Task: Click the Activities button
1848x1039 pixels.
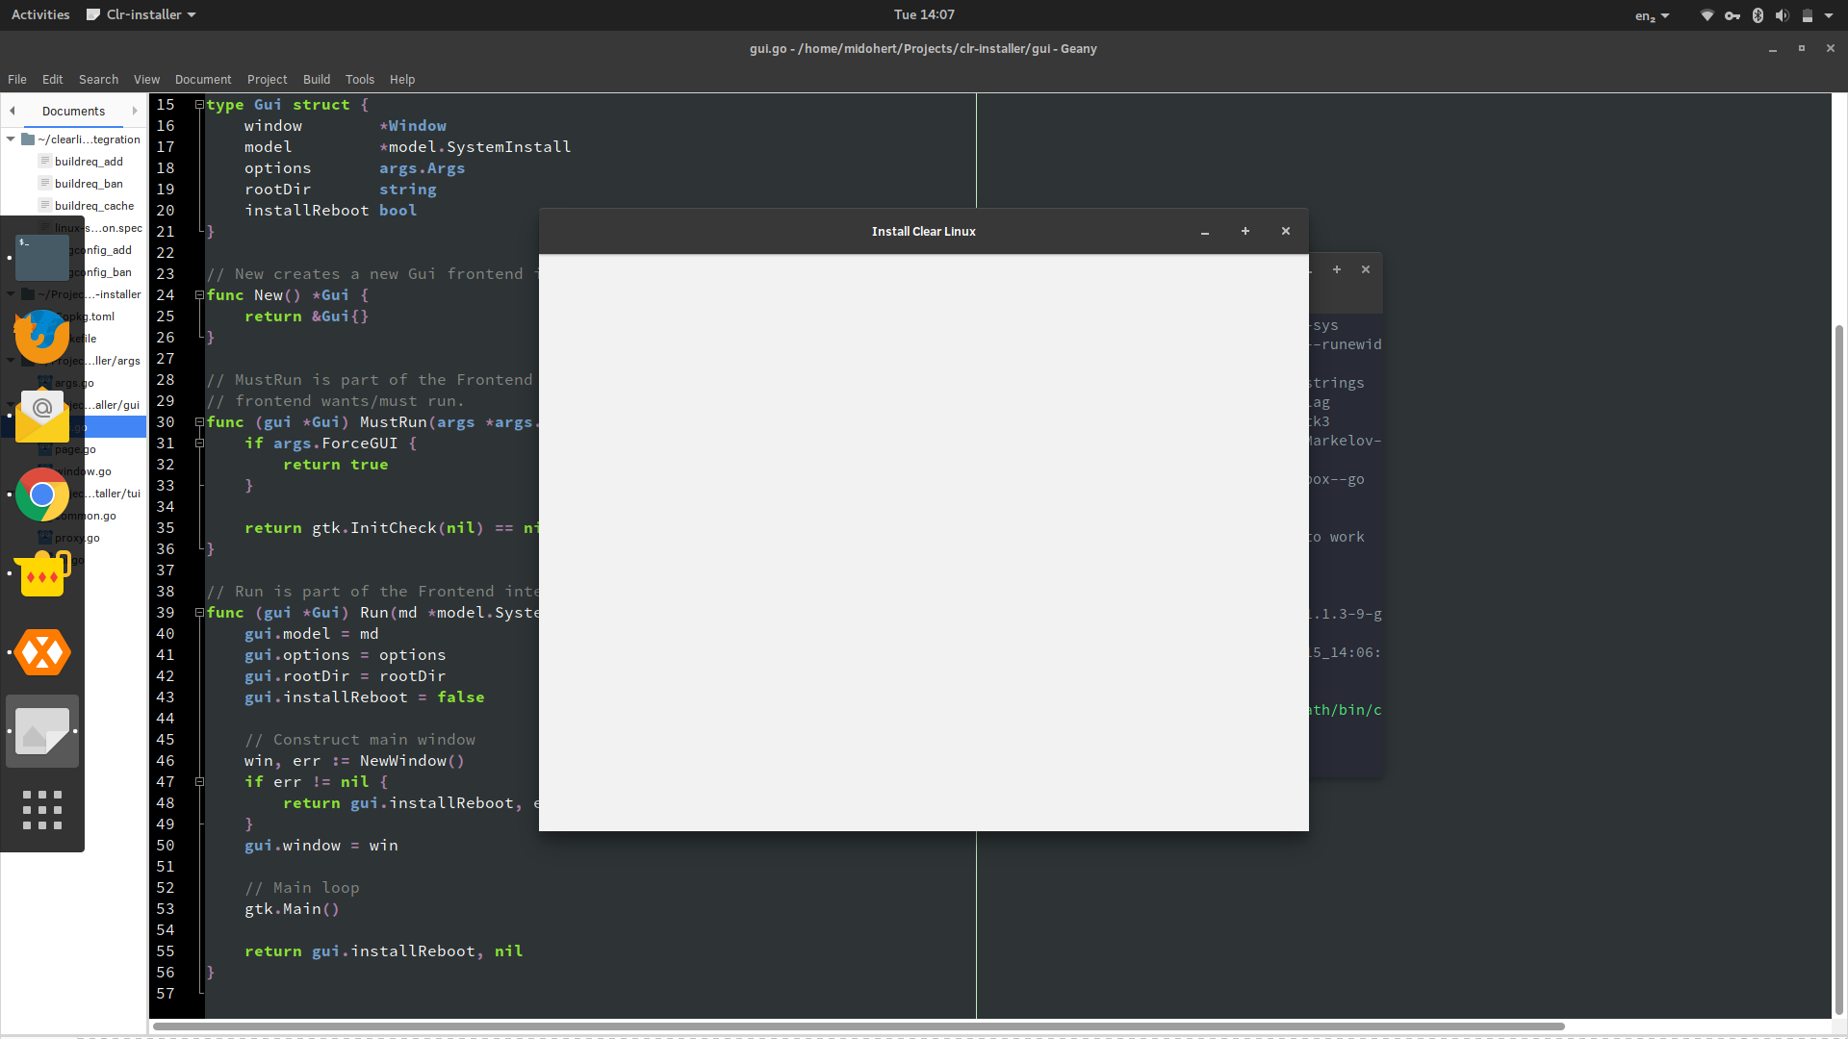Action: click(40, 15)
